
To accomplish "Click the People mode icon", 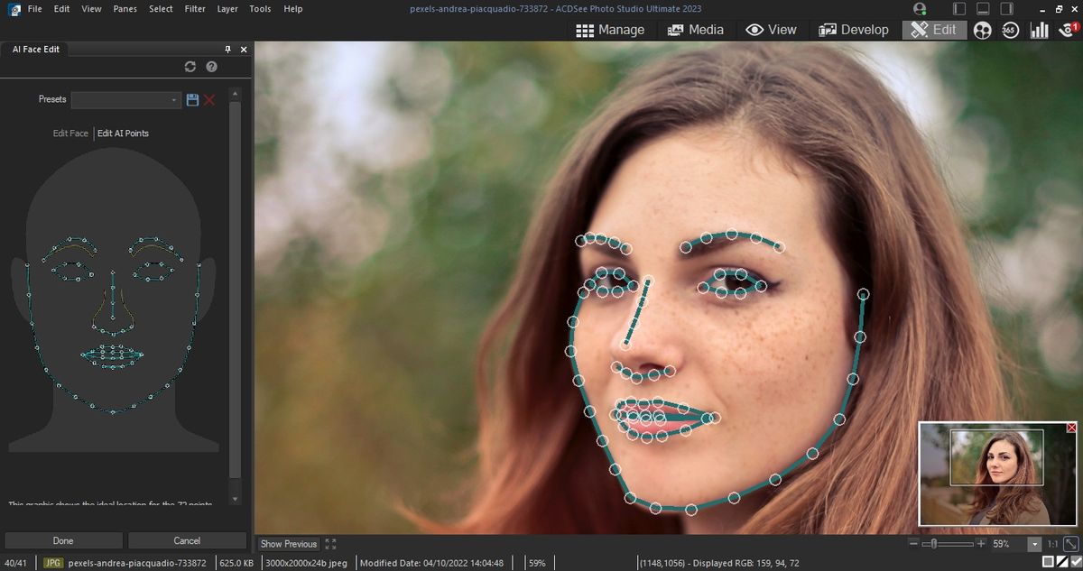I will coord(982,30).
